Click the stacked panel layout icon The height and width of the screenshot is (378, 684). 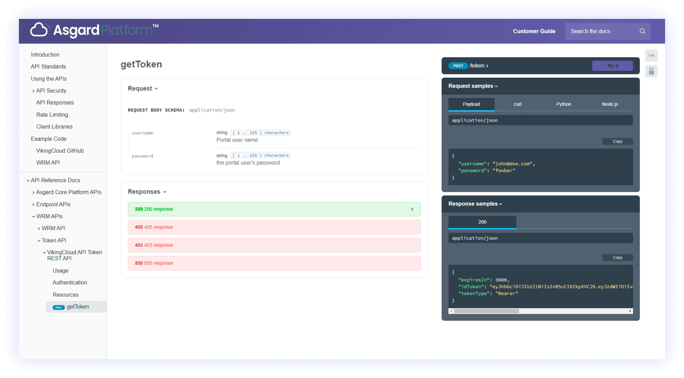pos(651,71)
